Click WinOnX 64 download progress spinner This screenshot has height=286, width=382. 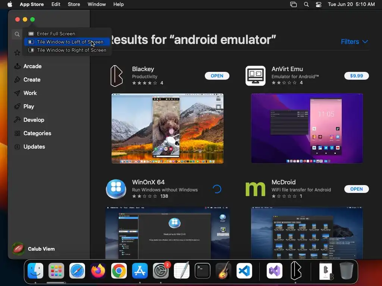pyautogui.click(x=217, y=189)
